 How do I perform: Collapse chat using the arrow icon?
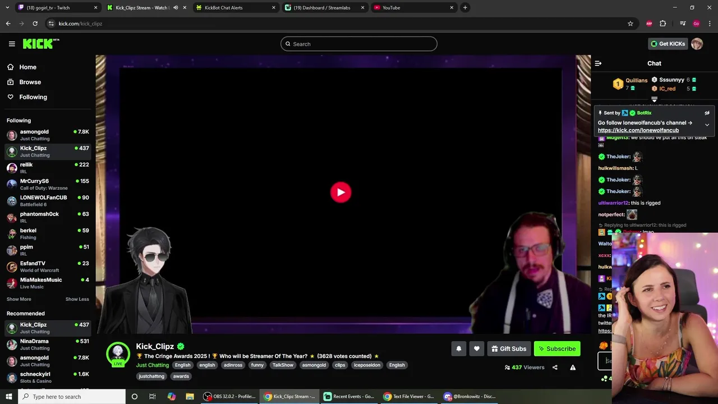pos(598,63)
